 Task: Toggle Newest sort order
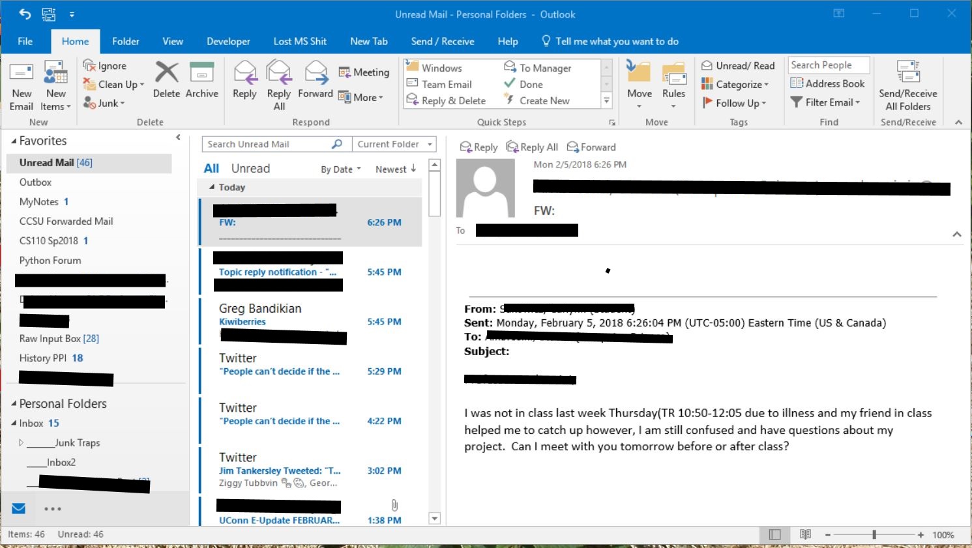coord(396,169)
